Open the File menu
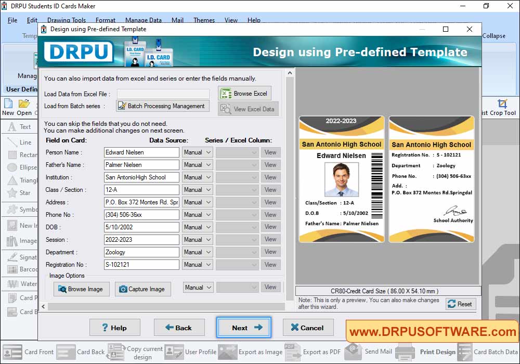This screenshot has width=520, height=364. [x=12, y=20]
